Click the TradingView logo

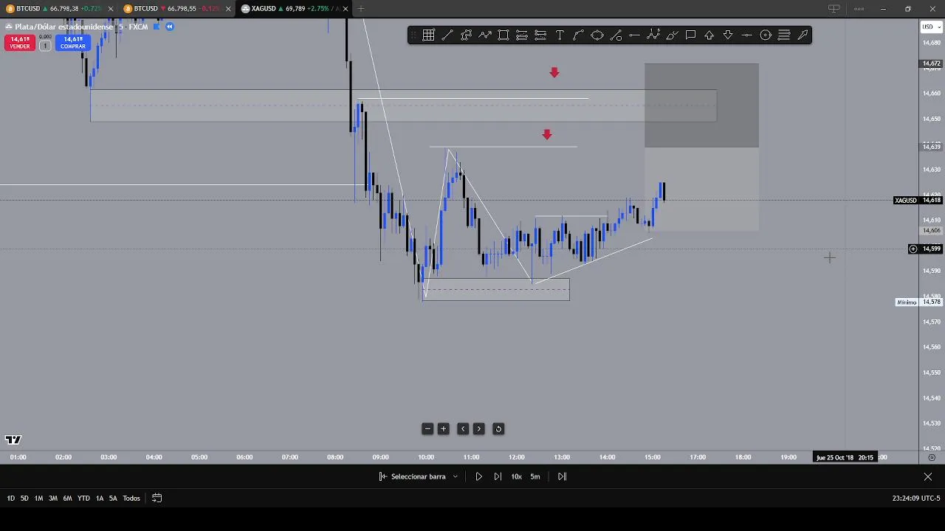click(x=13, y=440)
